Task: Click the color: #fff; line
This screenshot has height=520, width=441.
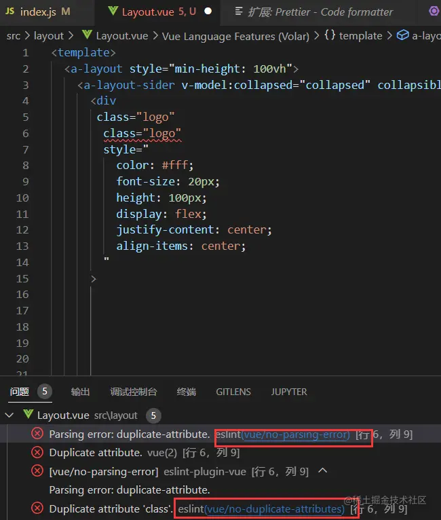Action: [155, 166]
